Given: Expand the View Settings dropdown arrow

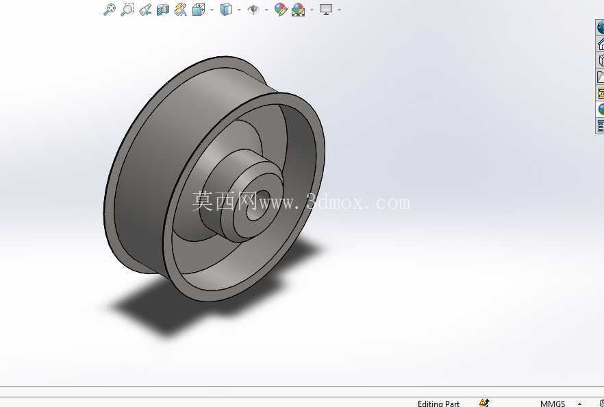Looking at the screenshot, I should point(339,10).
